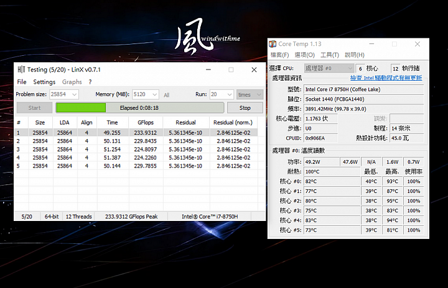Select run 4 with time 51.387
Viewport: 448px width, 288px height.
click(136, 158)
